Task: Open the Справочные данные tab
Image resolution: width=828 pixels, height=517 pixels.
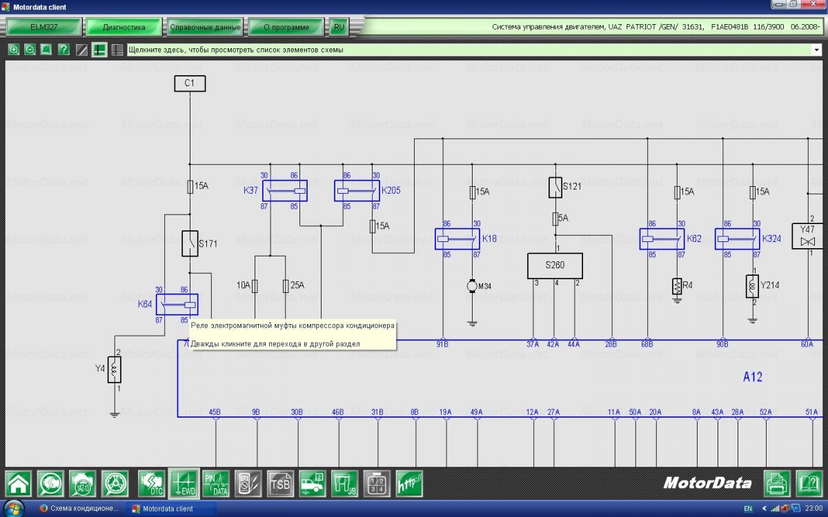Action: point(205,28)
